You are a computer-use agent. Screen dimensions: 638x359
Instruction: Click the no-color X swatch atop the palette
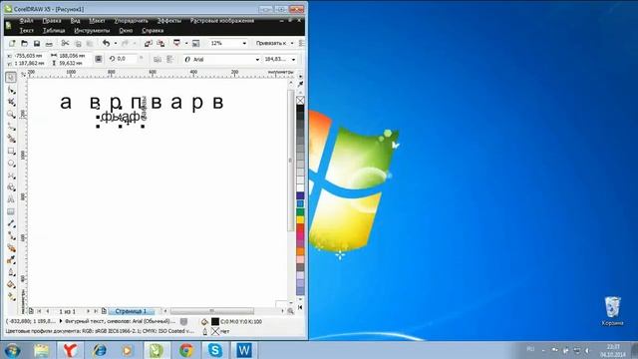(x=300, y=100)
